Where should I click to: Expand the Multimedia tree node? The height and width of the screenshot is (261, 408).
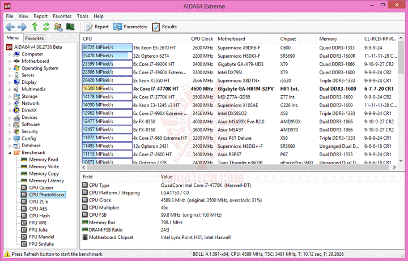click(10, 89)
